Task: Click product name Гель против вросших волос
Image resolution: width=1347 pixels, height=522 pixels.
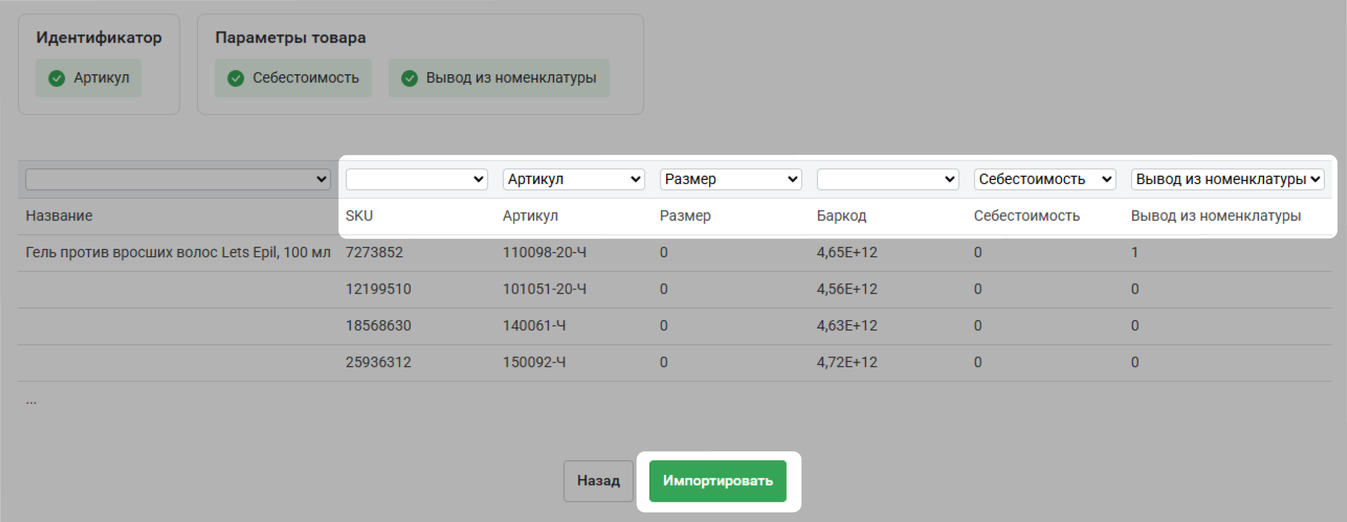Action: coord(178,253)
